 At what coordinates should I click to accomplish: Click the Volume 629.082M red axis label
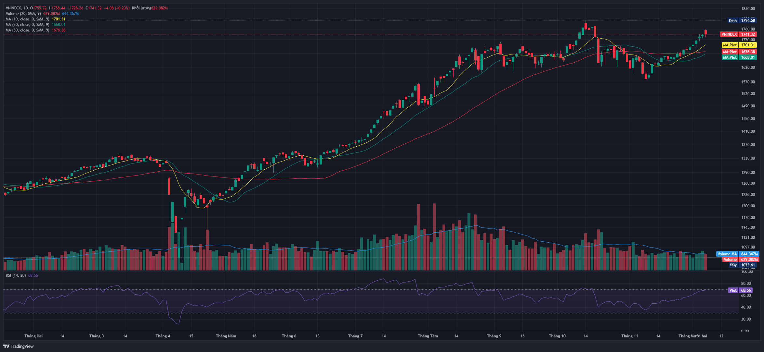click(x=740, y=260)
